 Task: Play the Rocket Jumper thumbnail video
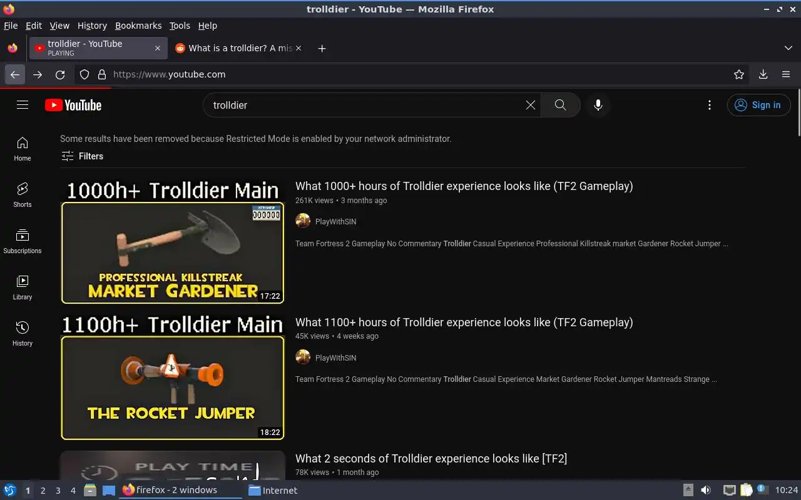[x=172, y=377]
